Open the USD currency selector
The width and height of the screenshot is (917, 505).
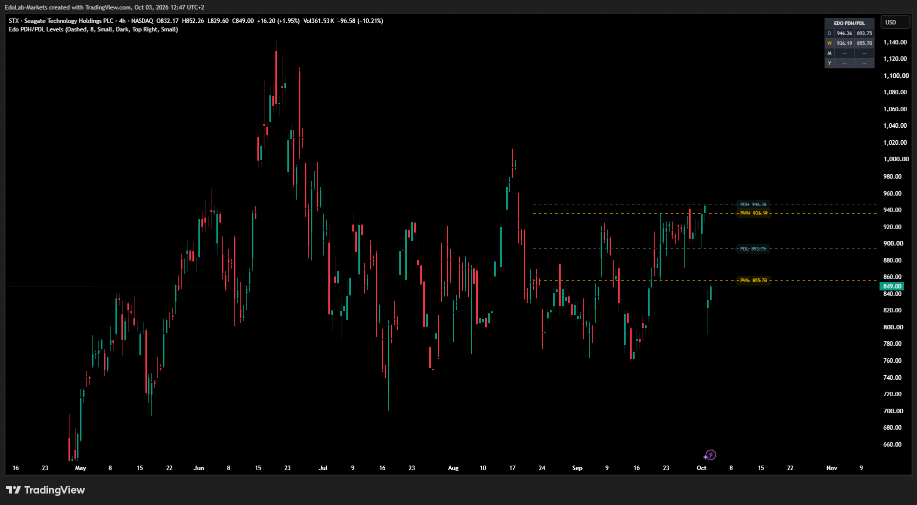895,22
